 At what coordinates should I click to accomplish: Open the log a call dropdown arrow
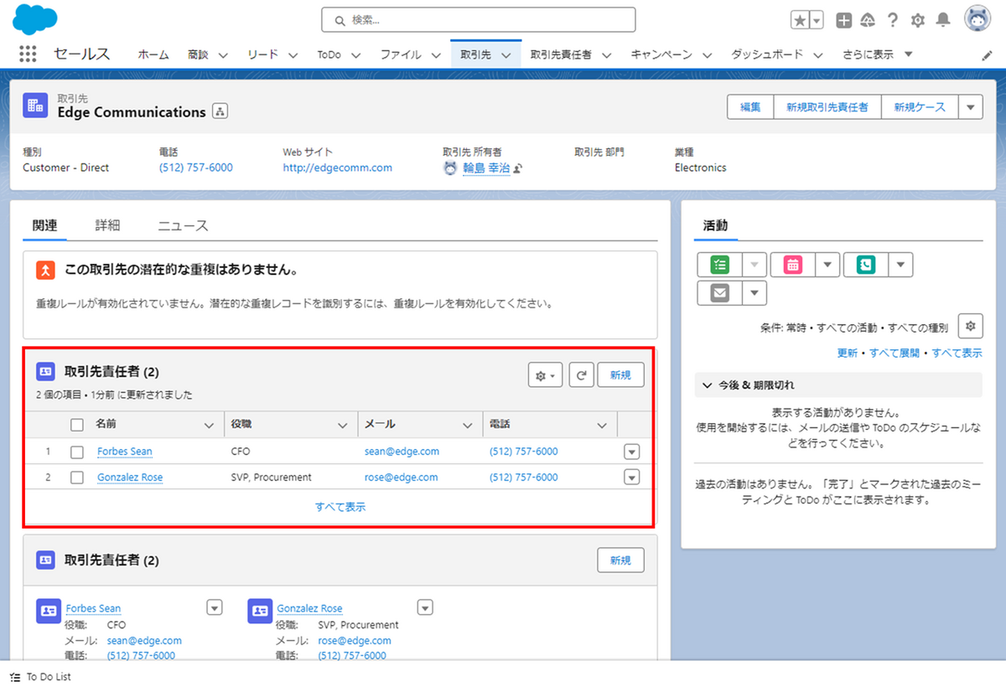(x=900, y=265)
